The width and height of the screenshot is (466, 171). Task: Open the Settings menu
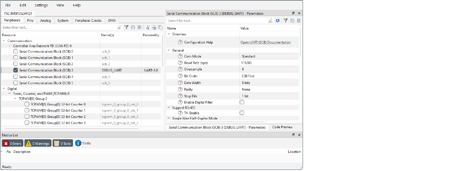click(x=41, y=6)
